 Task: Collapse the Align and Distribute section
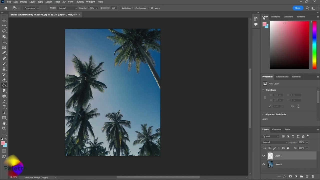(x=263, y=114)
